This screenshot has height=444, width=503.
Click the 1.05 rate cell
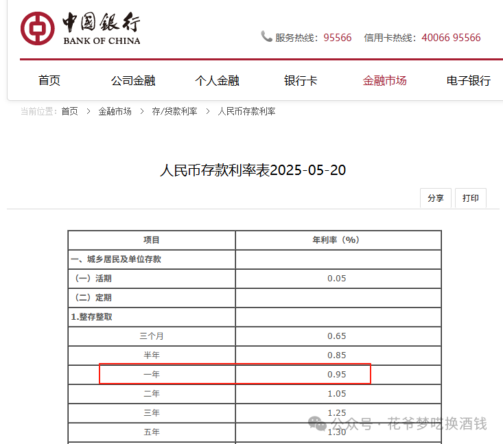(338, 394)
